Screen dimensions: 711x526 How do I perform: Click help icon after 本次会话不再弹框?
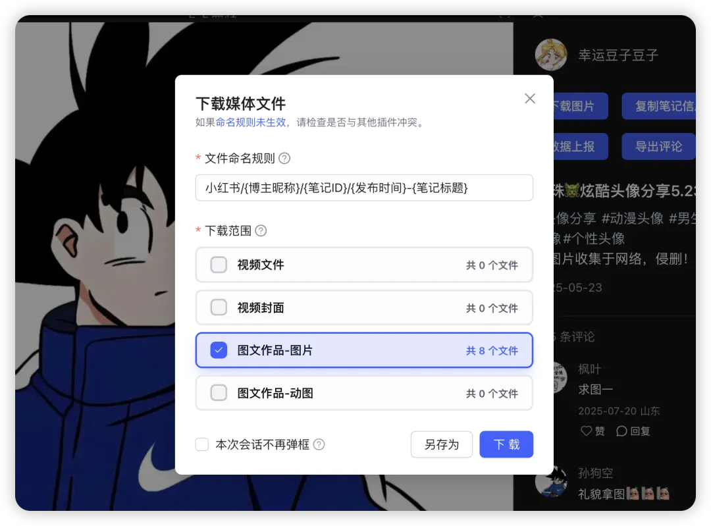pos(319,444)
